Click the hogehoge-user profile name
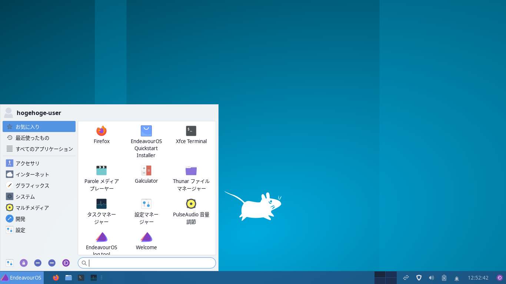 pos(39,113)
